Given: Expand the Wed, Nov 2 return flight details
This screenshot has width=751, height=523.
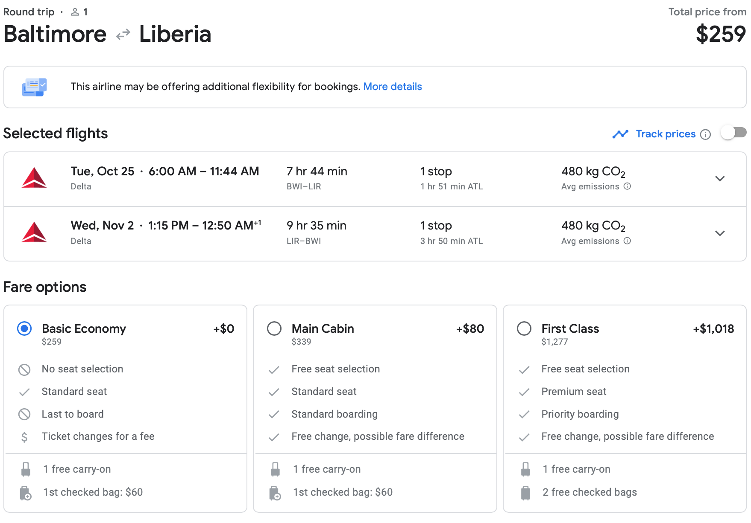Looking at the screenshot, I should pyautogui.click(x=720, y=233).
